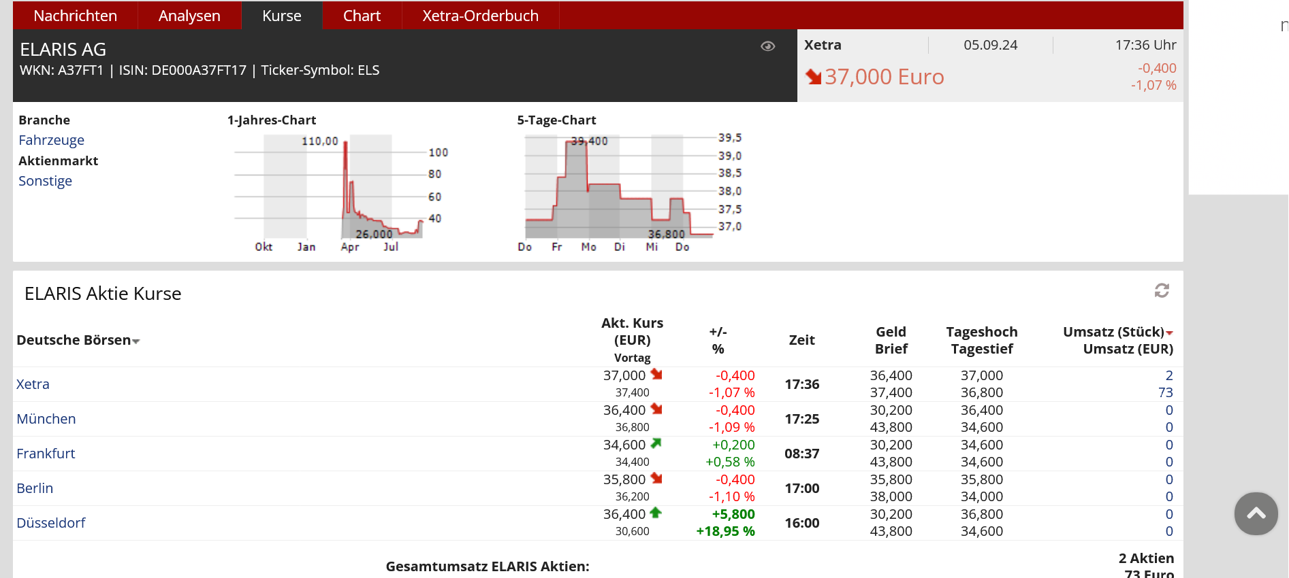Select the Chart tab
Screen dimensions: 1289x578
[x=362, y=16]
